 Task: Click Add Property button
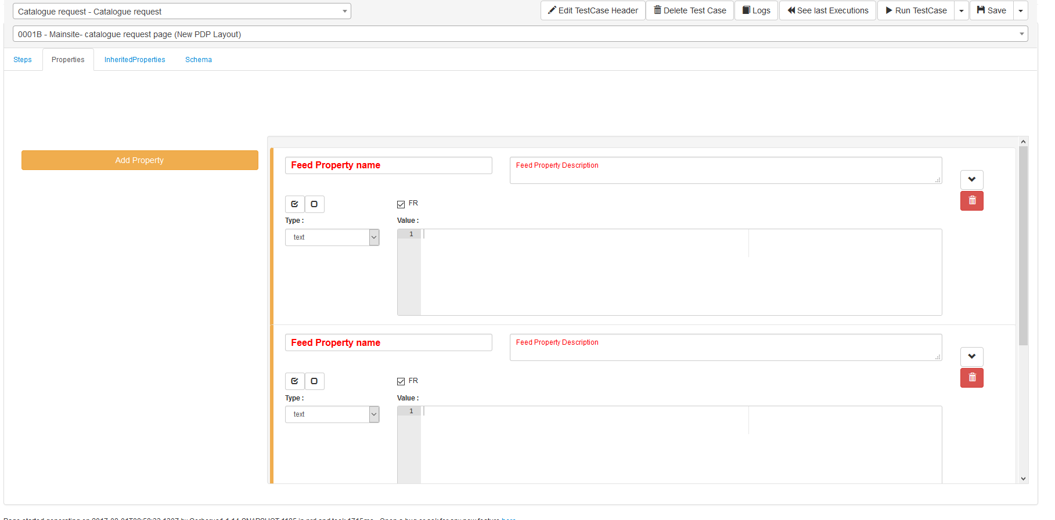point(139,160)
